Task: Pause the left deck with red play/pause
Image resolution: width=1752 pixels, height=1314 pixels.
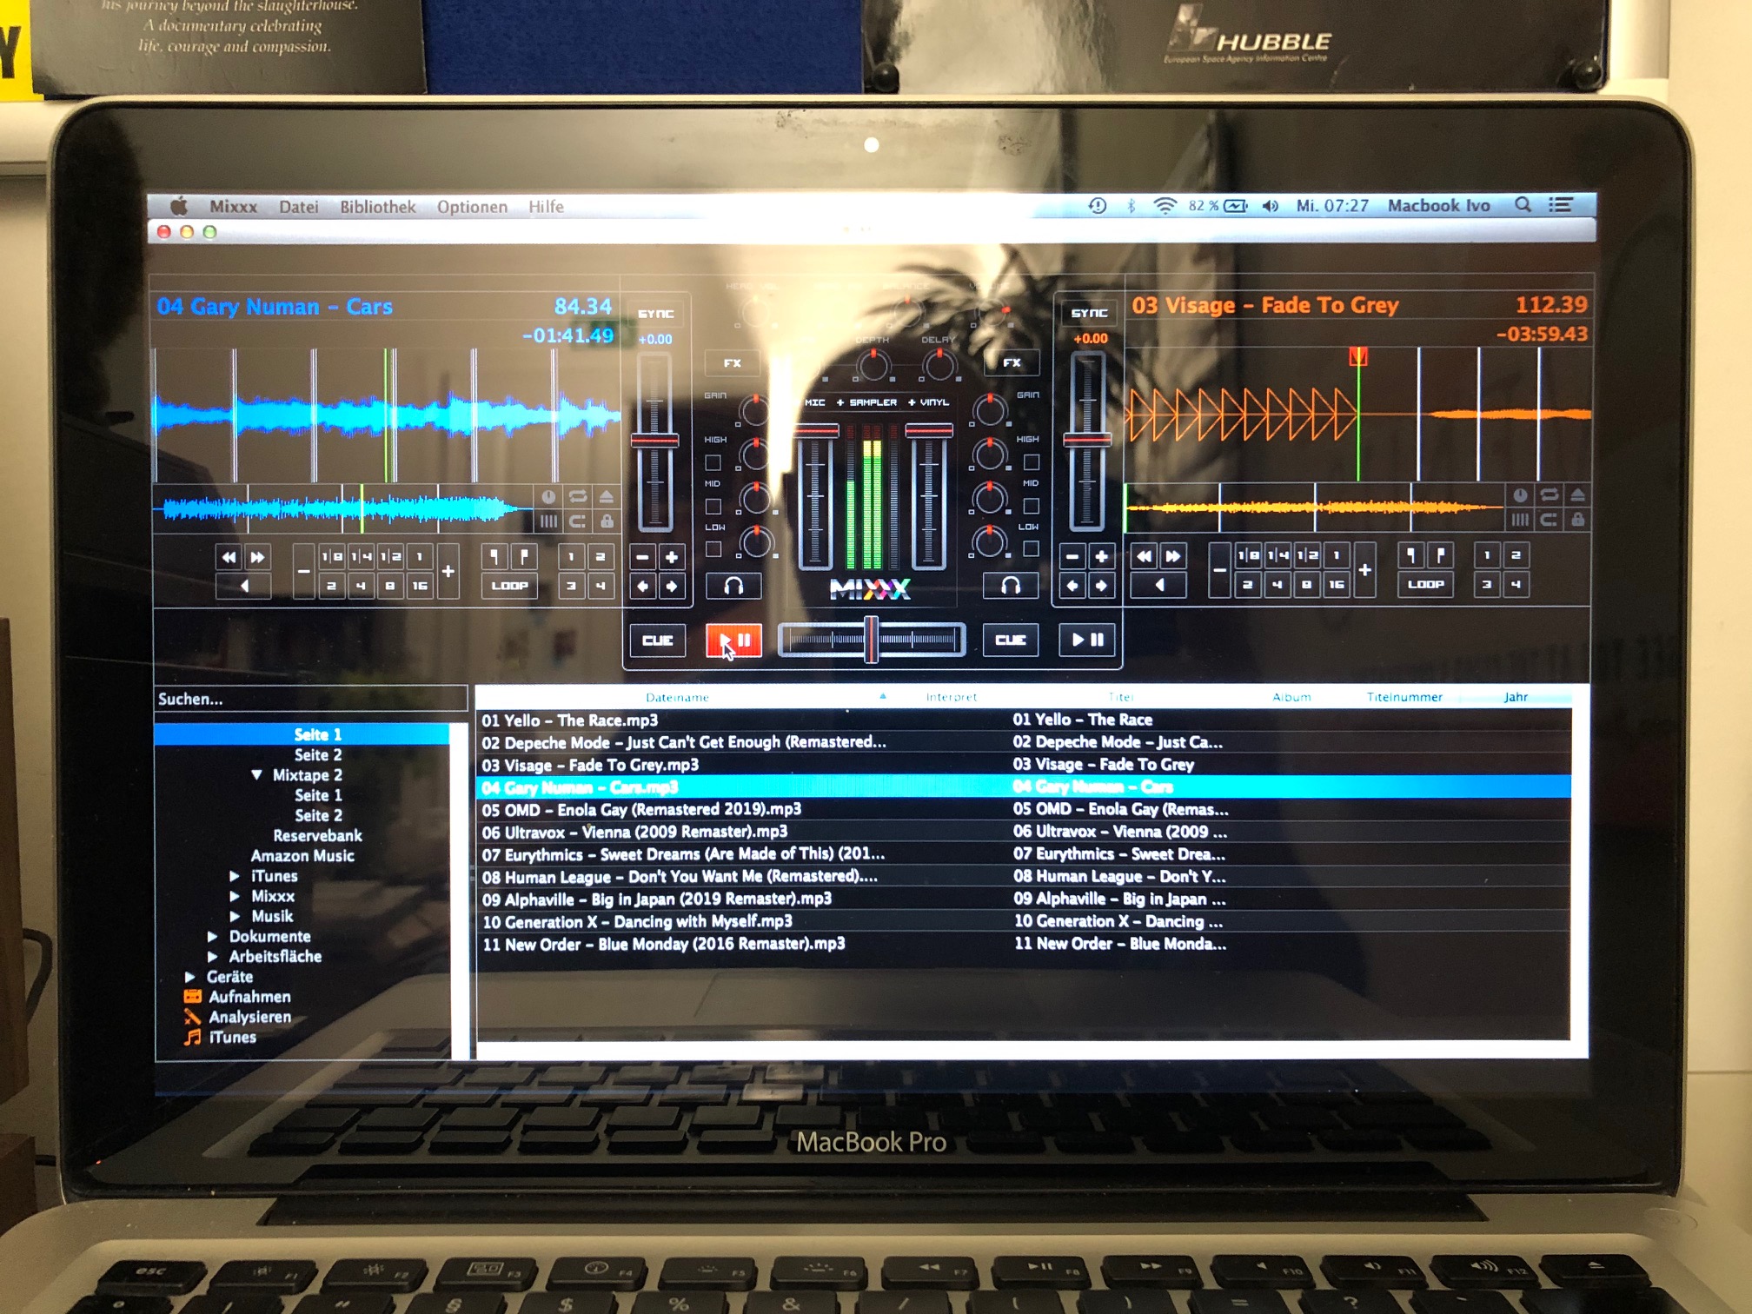Action: 733,640
